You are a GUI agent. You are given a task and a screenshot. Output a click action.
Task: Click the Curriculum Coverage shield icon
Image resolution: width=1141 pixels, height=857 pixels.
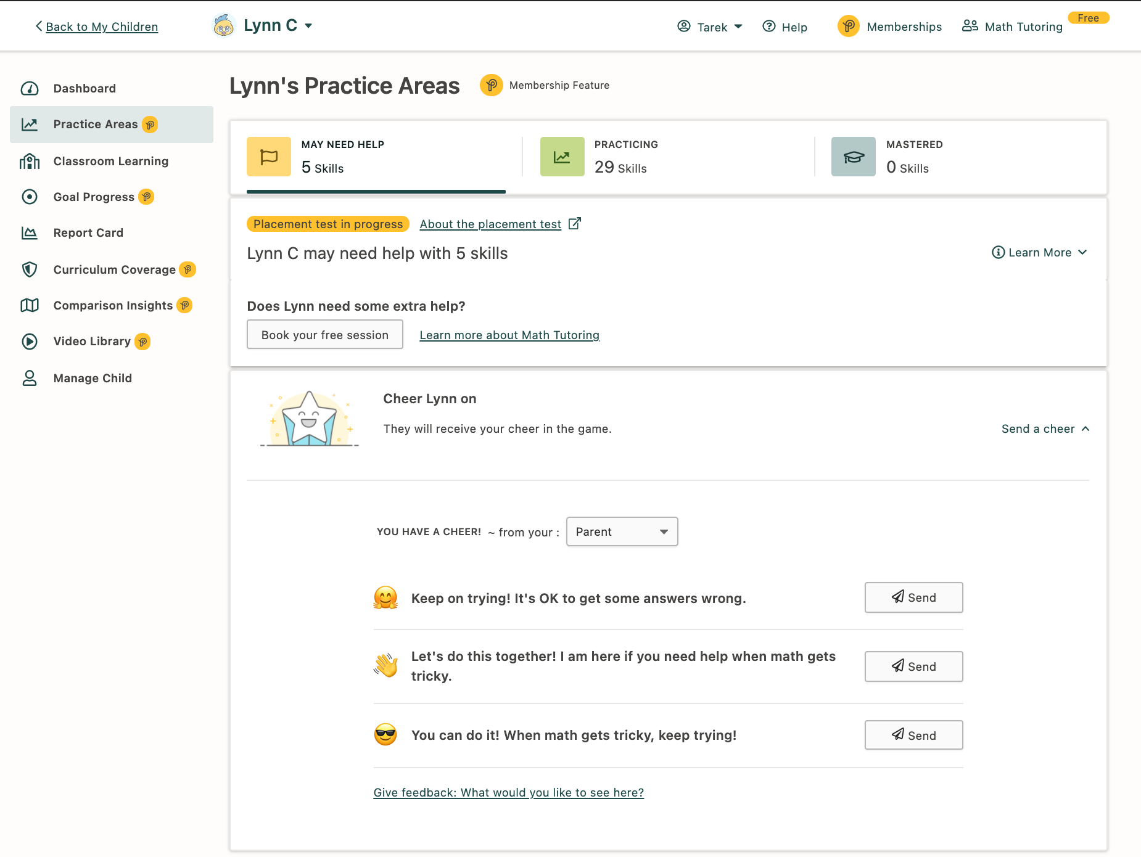pyautogui.click(x=30, y=269)
